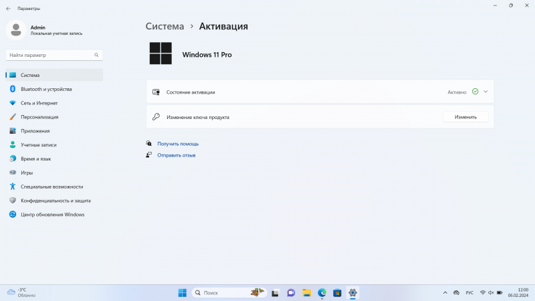Click search magnifier in settings search box

coord(96,55)
